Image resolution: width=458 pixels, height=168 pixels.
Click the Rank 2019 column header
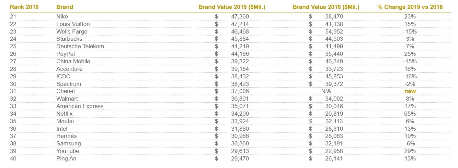coord(24,7)
